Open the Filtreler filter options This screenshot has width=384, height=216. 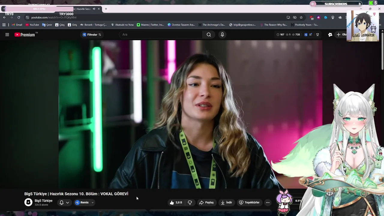point(92,34)
